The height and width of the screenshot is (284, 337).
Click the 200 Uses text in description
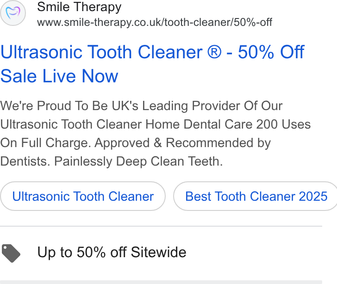[283, 124]
